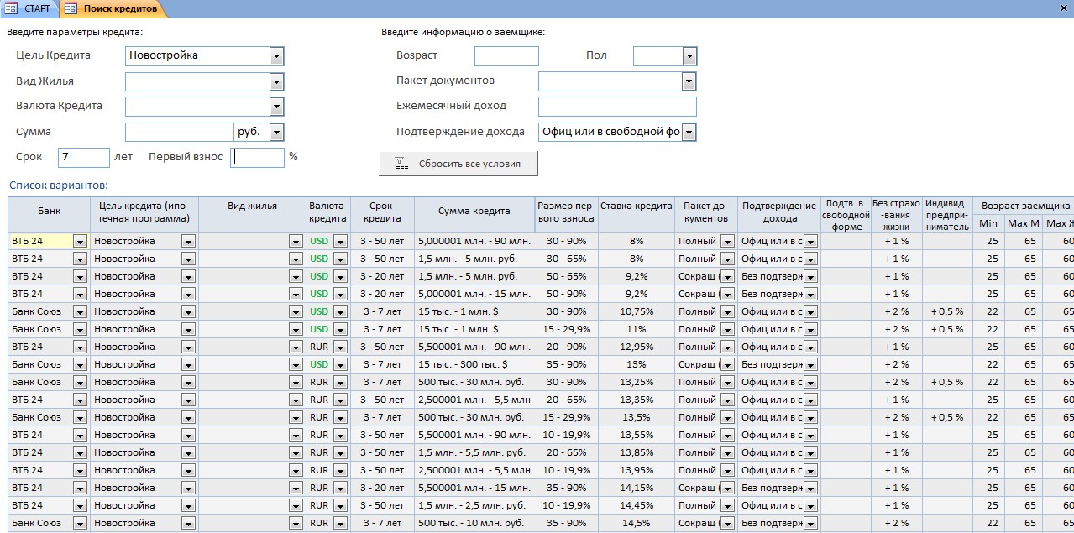1074x533 pixels.
Task: Expand the Пол dropdown
Action: (x=689, y=56)
